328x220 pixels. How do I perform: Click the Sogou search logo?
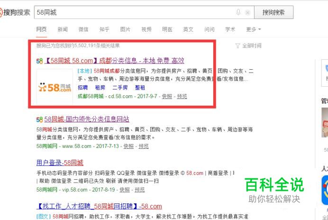15,12
